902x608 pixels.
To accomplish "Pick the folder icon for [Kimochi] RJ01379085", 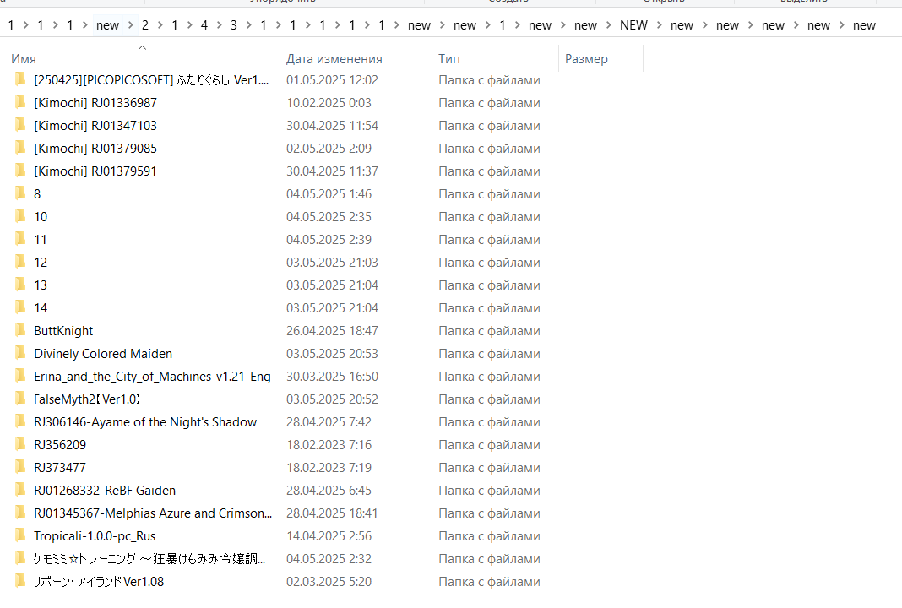I will [20, 148].
